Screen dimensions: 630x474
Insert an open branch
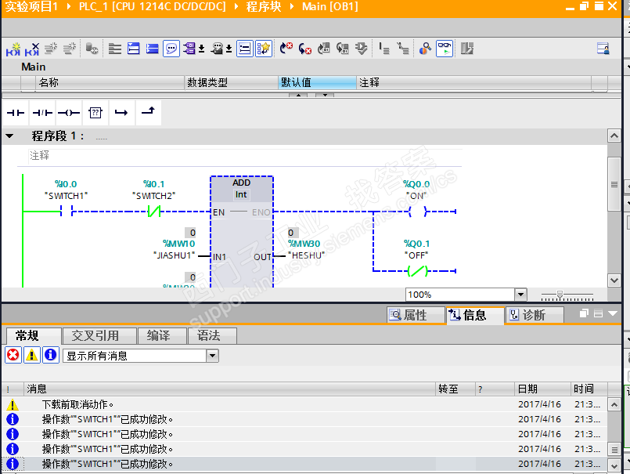coord(121,112)
